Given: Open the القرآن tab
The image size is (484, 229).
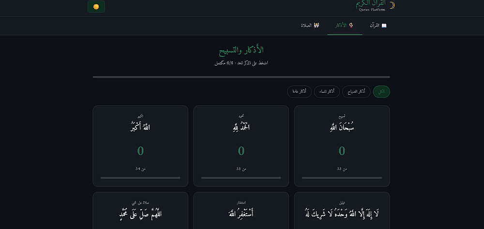Looking at the screenshot, I should tap(378, 26).
